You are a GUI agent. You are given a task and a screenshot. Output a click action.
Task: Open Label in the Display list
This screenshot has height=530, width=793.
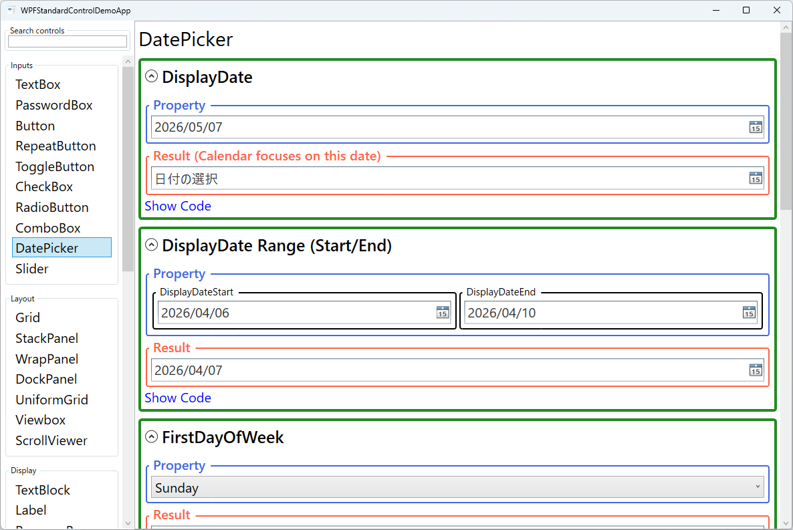(x=62, y=510)
